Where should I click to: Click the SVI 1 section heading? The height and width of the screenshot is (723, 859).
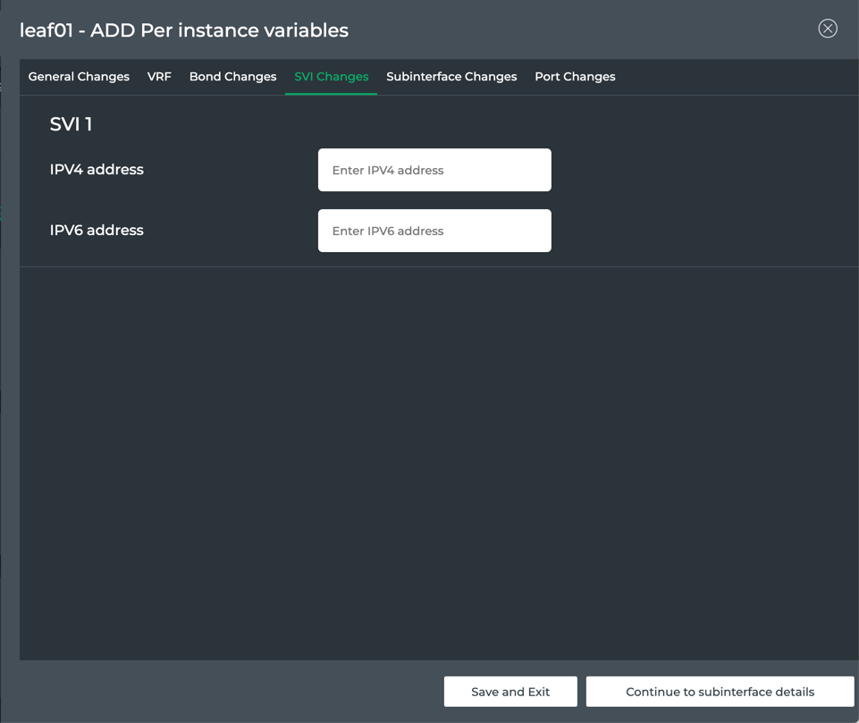(x=72, y=124)
